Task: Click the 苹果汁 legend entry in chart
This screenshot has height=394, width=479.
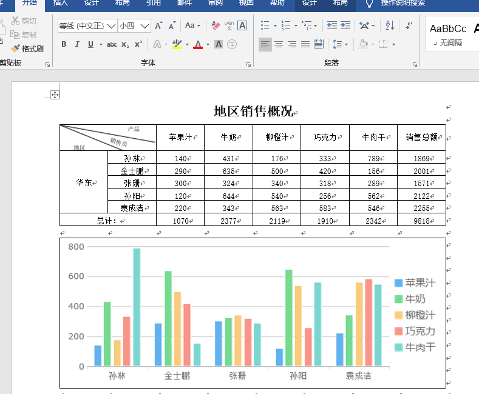Action: tap(415, 282)
